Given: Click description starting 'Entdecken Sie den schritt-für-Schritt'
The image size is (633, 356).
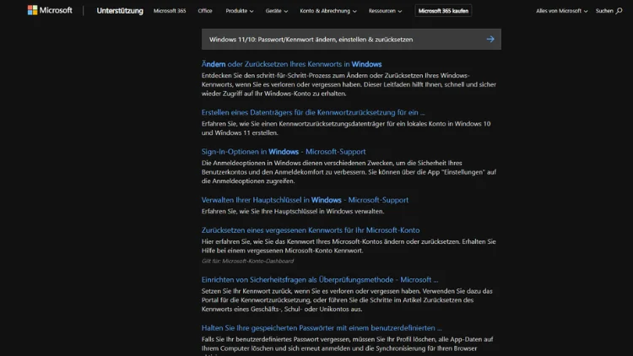Looking at the screenshot, I should pyautogui.click(x=349, y=84).
